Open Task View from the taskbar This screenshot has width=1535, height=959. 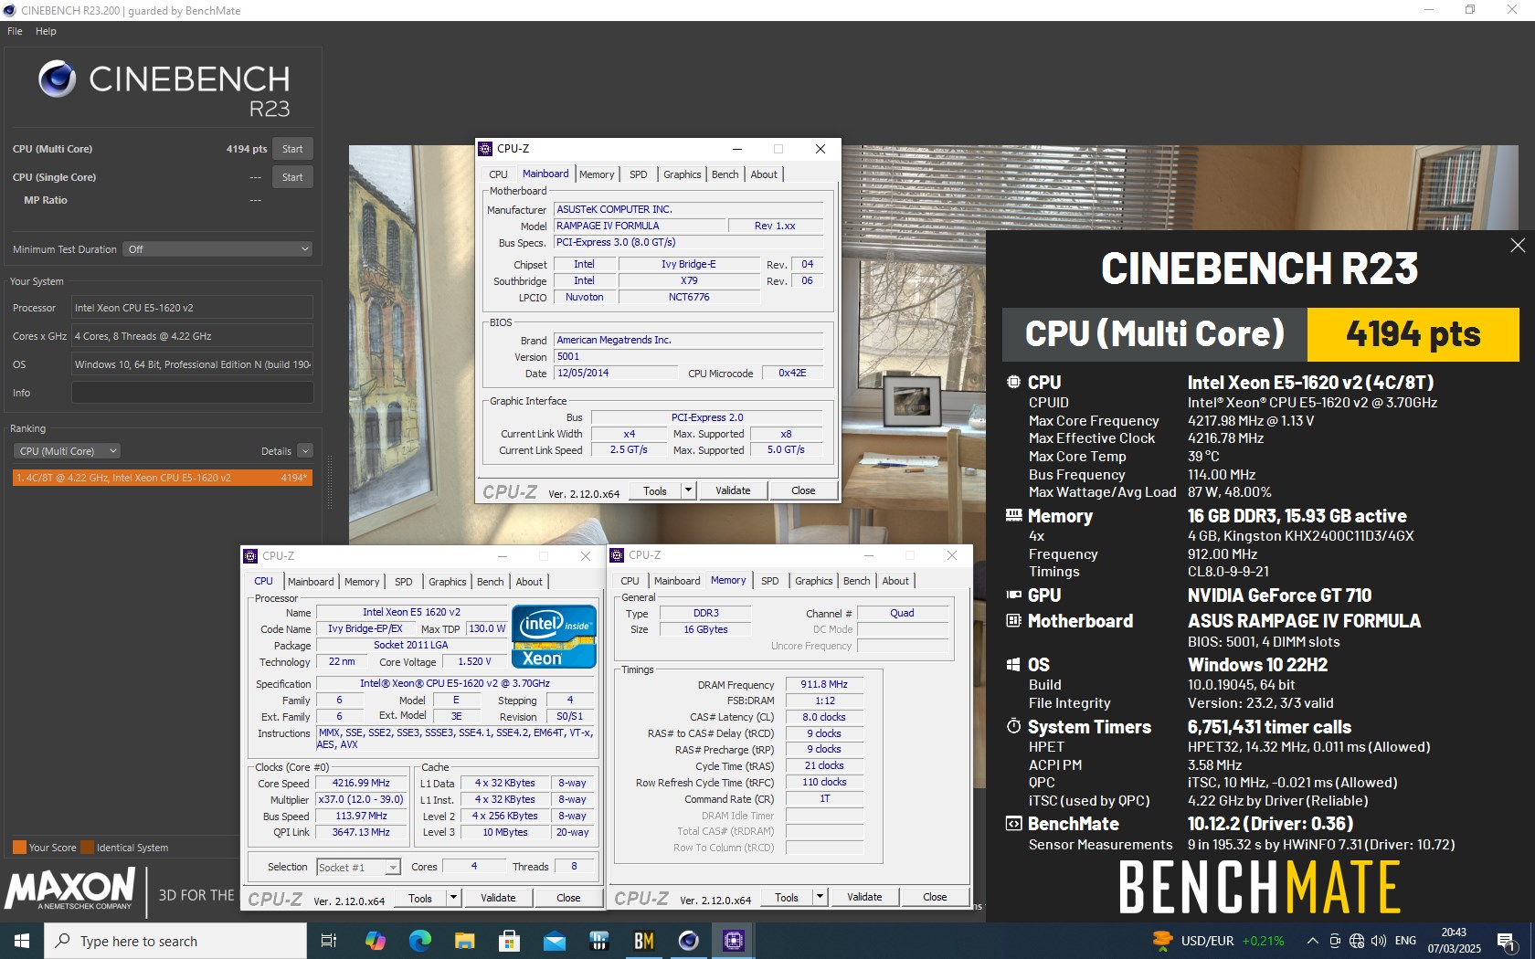coord(329,941)
